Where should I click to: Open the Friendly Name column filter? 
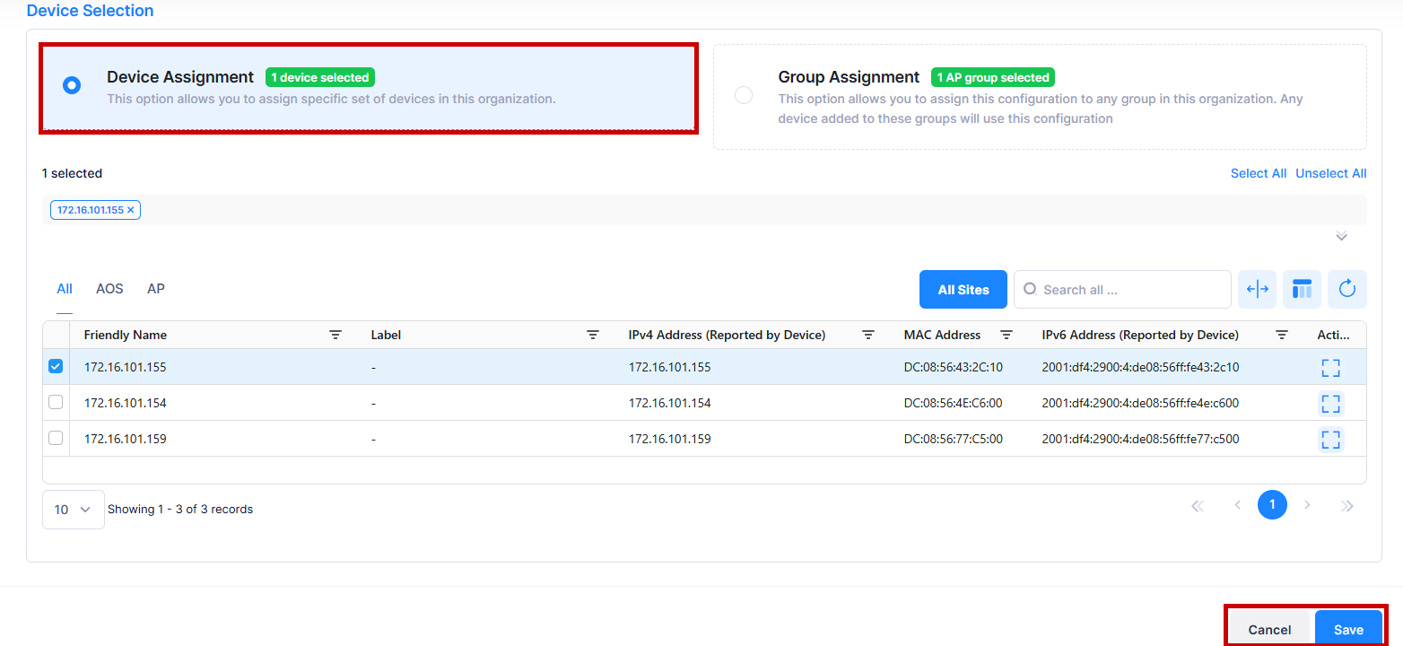click(x=335, y=334)
